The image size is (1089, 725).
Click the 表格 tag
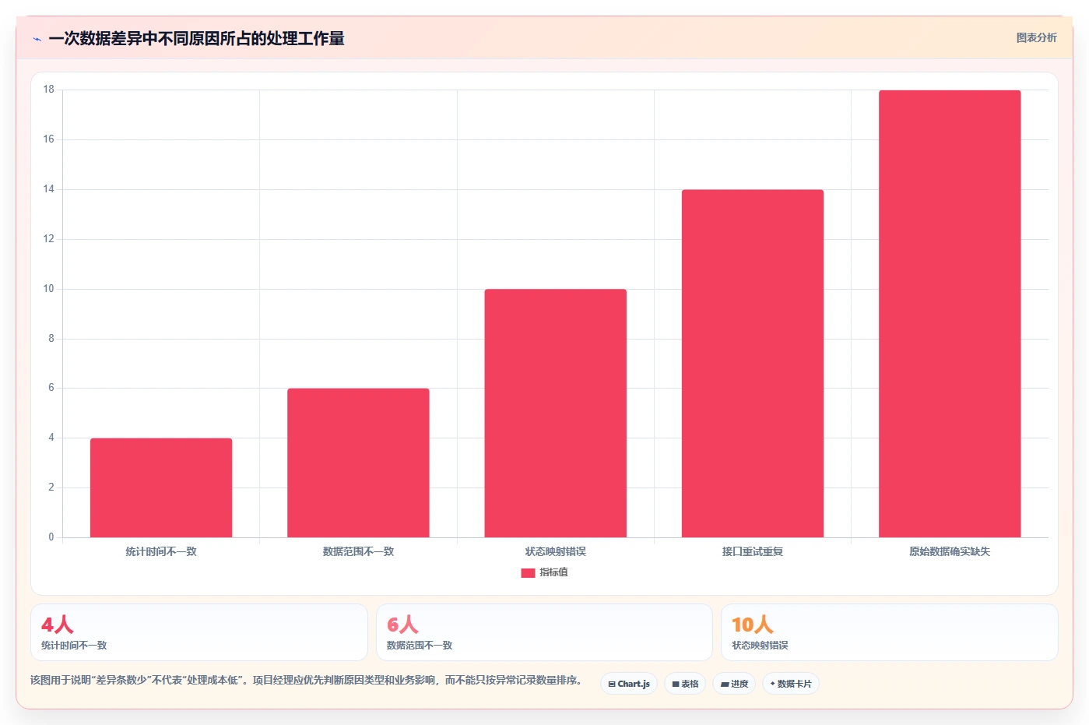point(685,684)
